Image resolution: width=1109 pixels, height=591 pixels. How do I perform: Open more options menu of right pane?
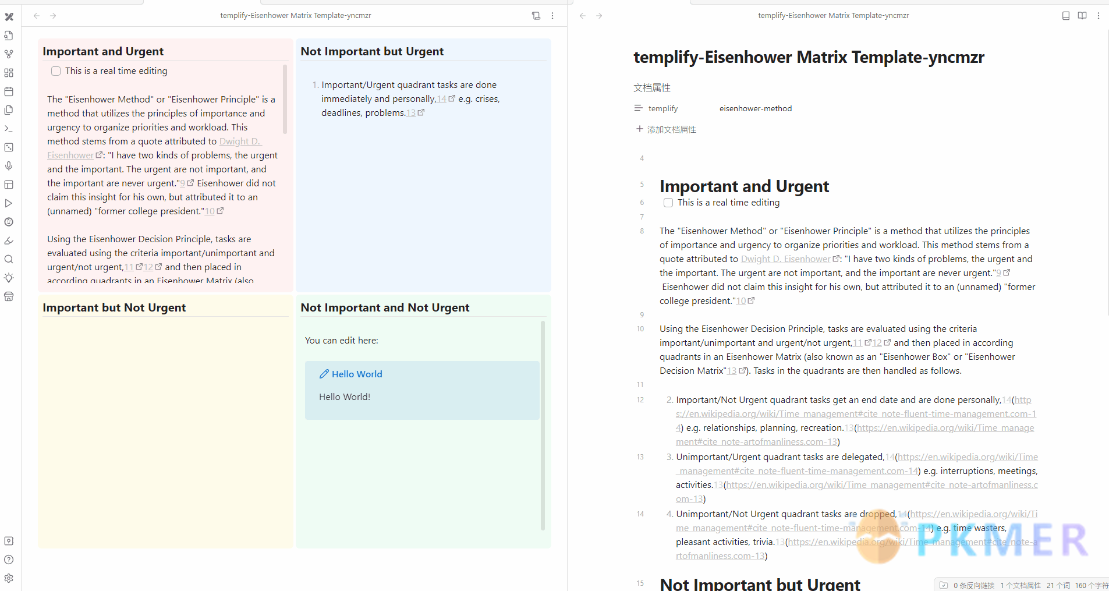1098,16
